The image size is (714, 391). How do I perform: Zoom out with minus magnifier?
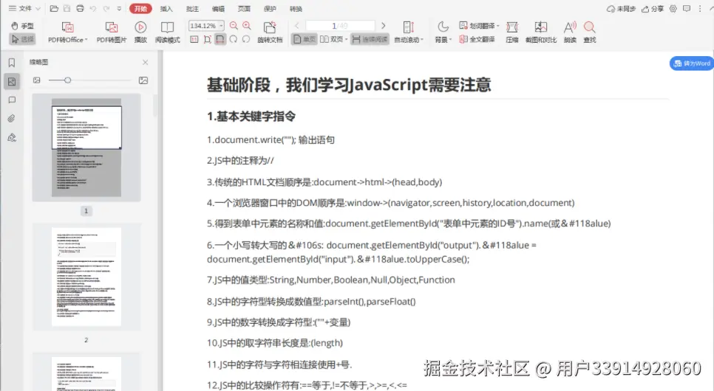click(x=234, y=26)
